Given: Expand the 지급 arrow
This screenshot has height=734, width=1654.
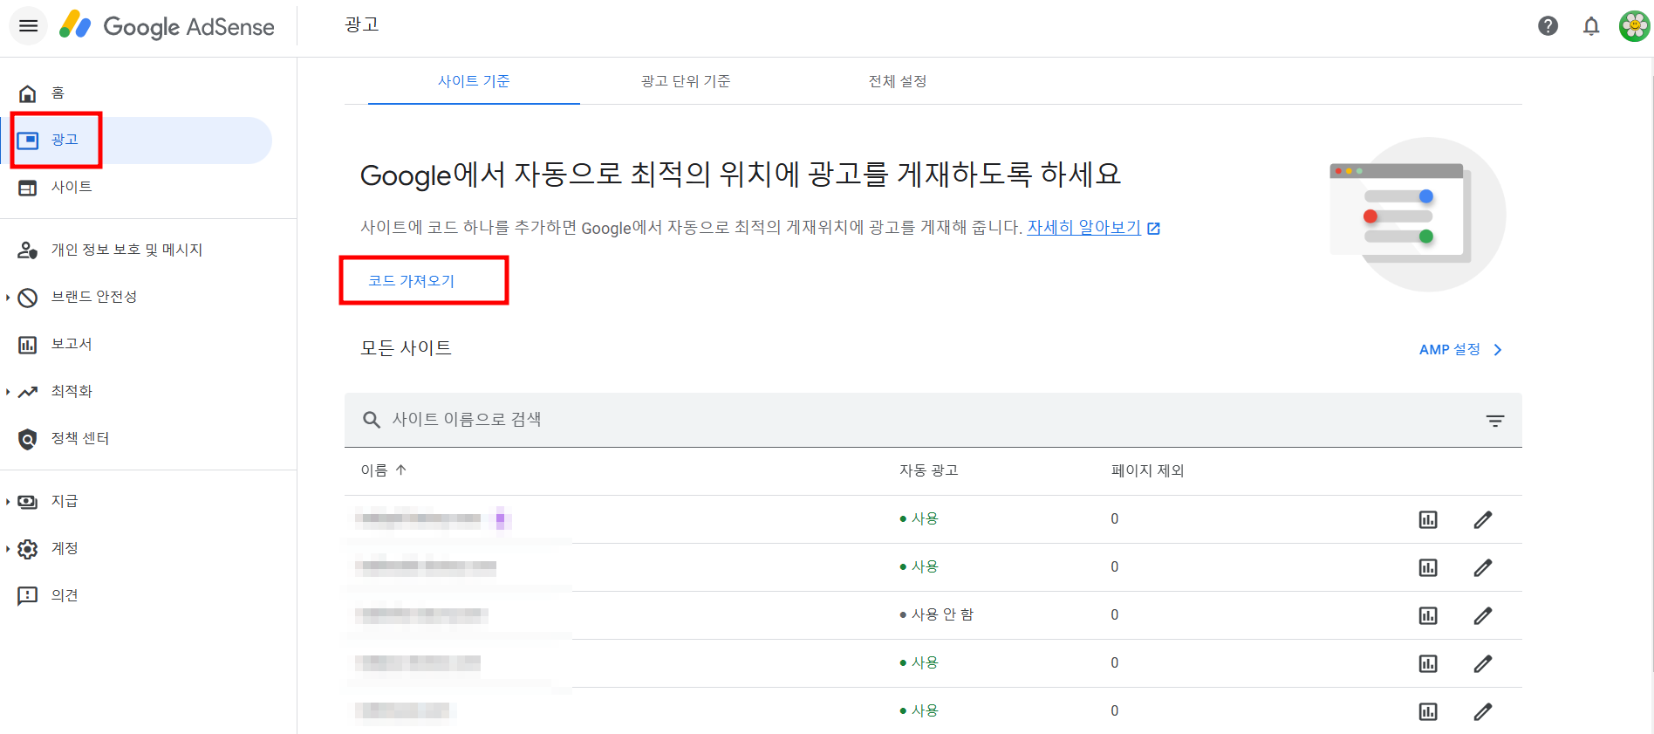Looking at the screenshot, I should (8, 502).
